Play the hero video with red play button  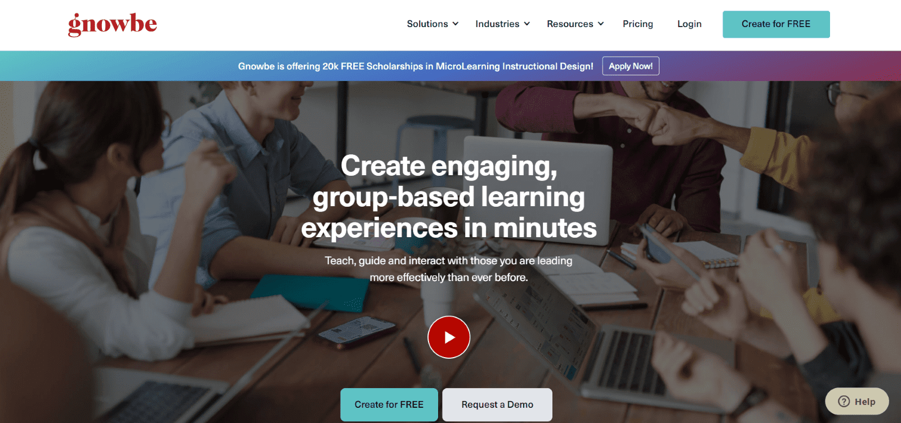449,337
